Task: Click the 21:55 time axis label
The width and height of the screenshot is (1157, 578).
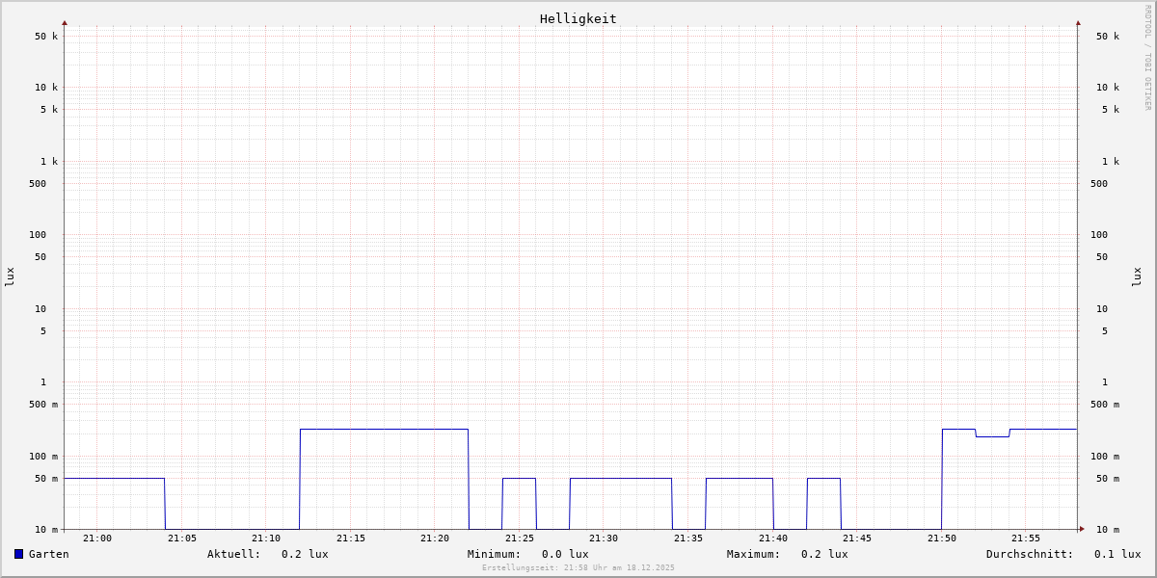Action: coord(1026,539)
